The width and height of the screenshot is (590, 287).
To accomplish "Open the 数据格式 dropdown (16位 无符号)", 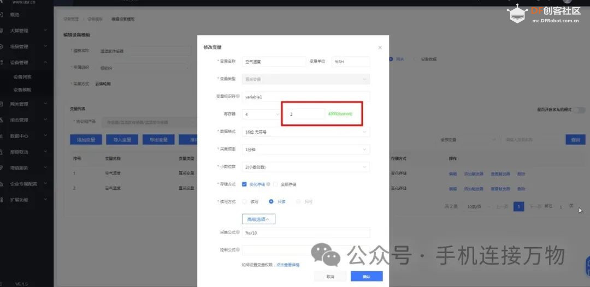I will click(306, 132).
